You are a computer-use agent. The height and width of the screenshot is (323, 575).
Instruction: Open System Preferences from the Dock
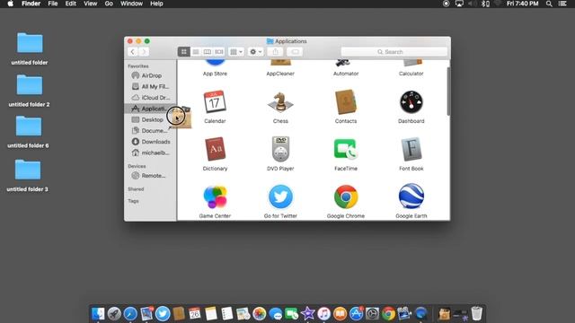pyautogui.click(x=372, y=314)
